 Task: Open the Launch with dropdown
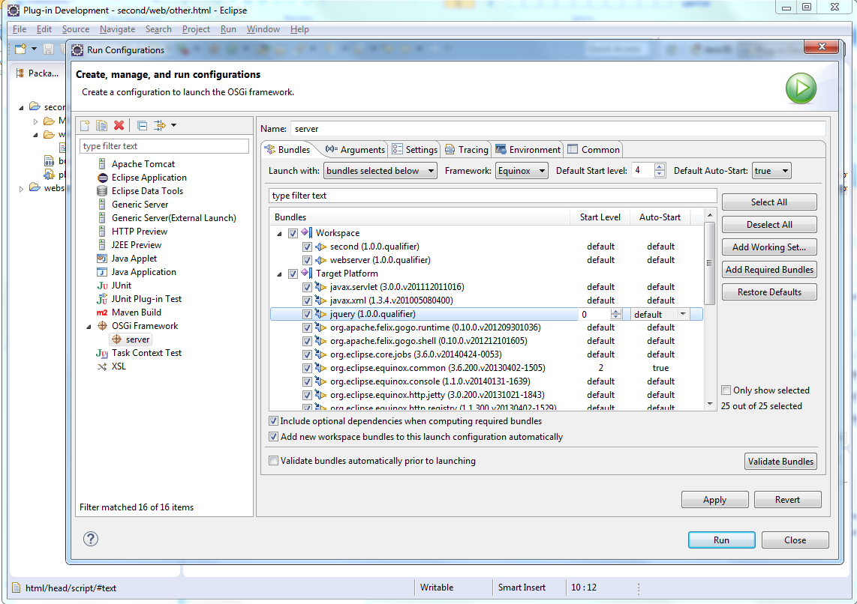pos(380,171)
